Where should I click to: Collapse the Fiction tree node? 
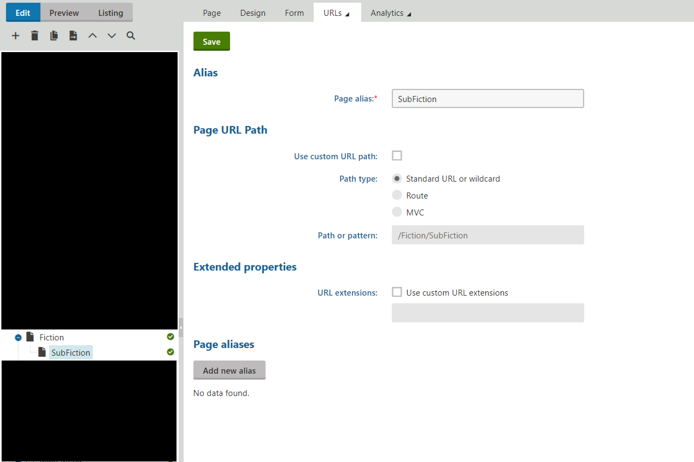tap(18, 338)
